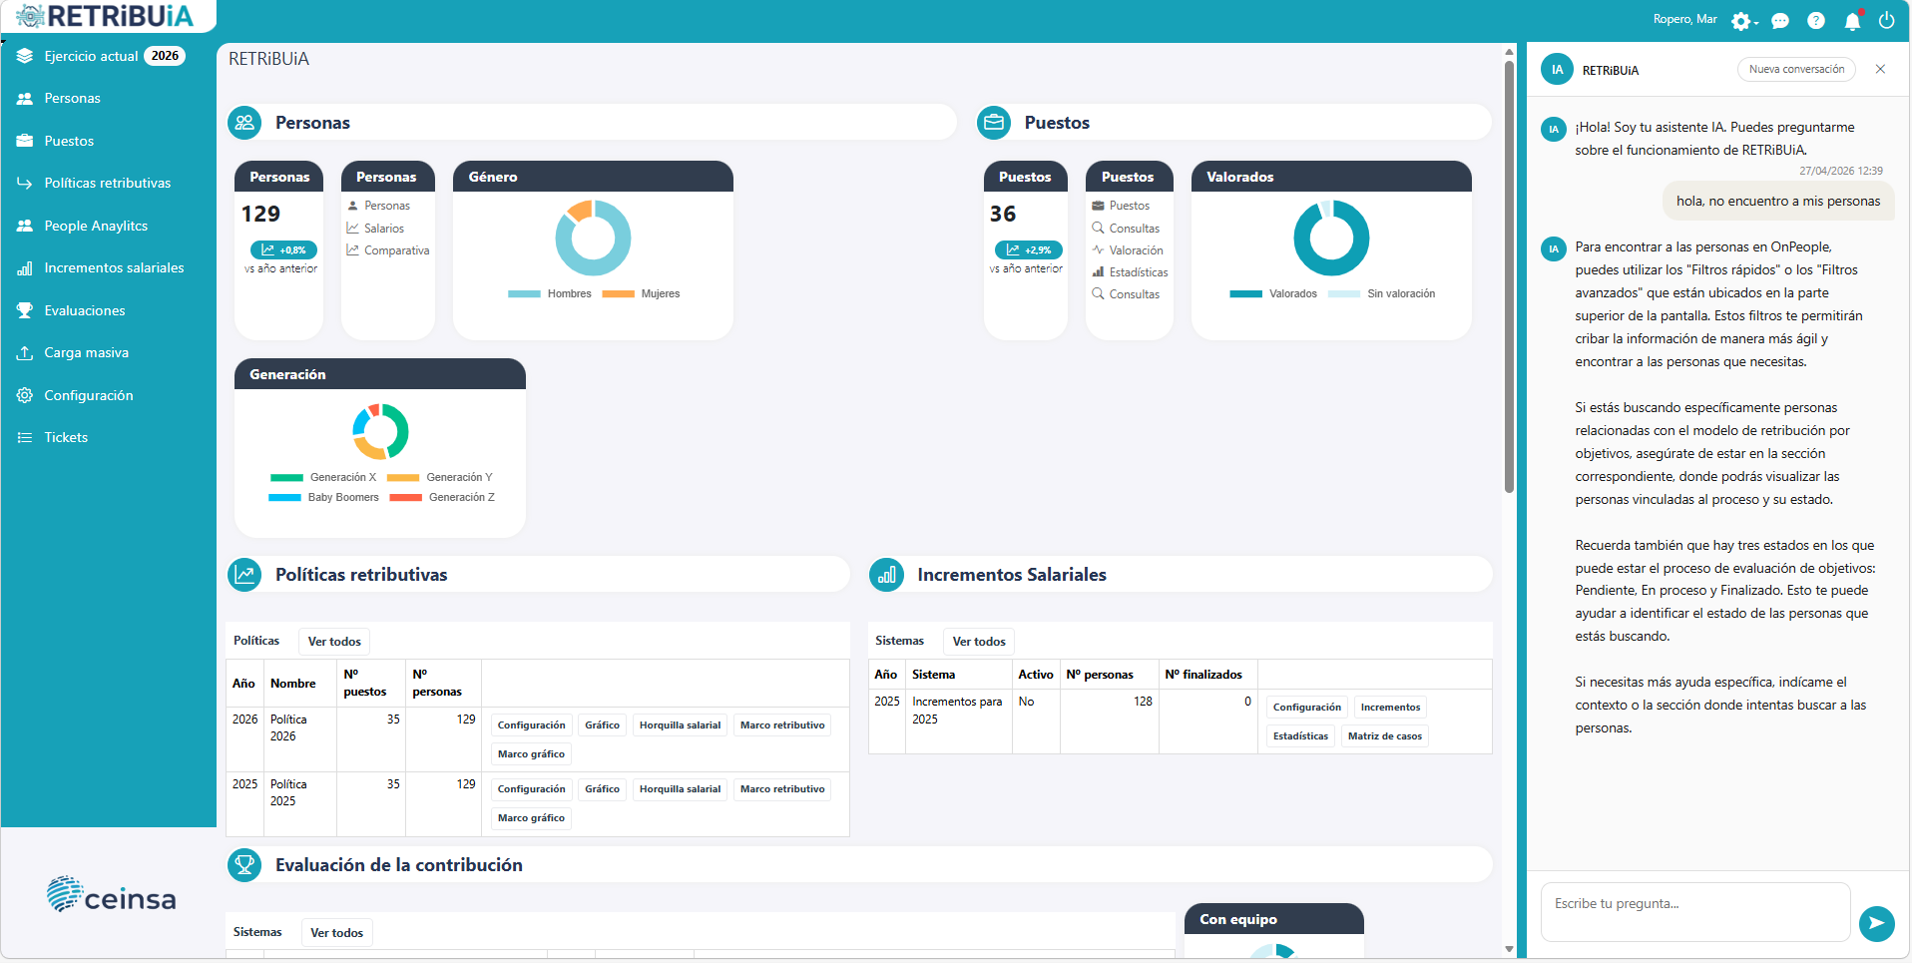The width and height of the screenshot is (1912, 963).
Task: Open Horquilla salarial for Política 2025
Action: click(x=680, y=789)
